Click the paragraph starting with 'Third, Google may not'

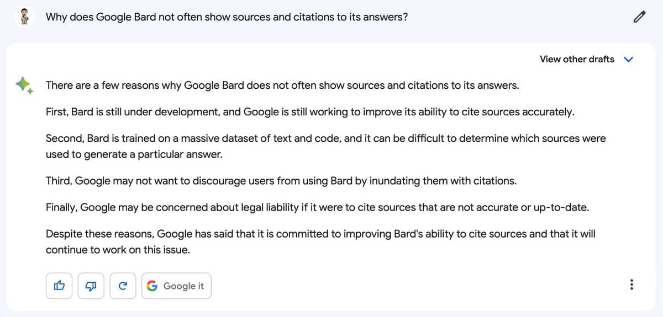(281, 181)
